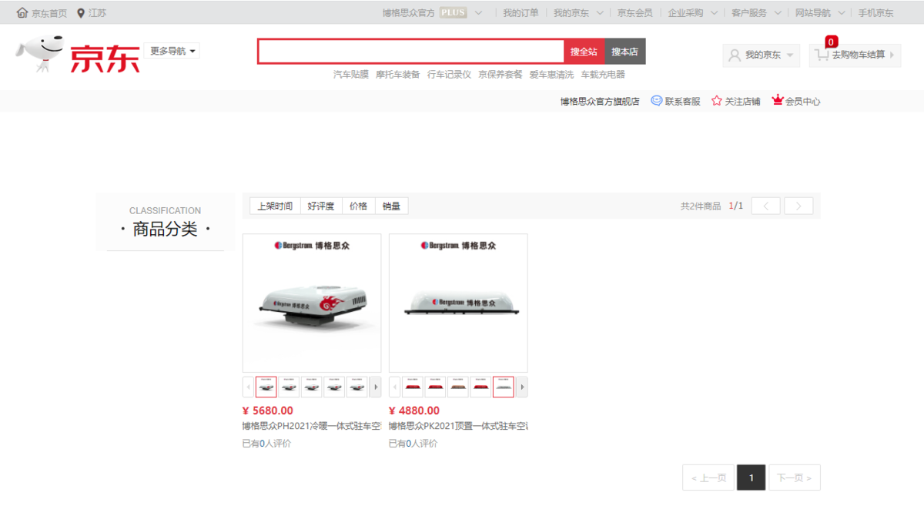Click the location pin icon for 江苏
924x506 pixels.
[x=81, y=13]
